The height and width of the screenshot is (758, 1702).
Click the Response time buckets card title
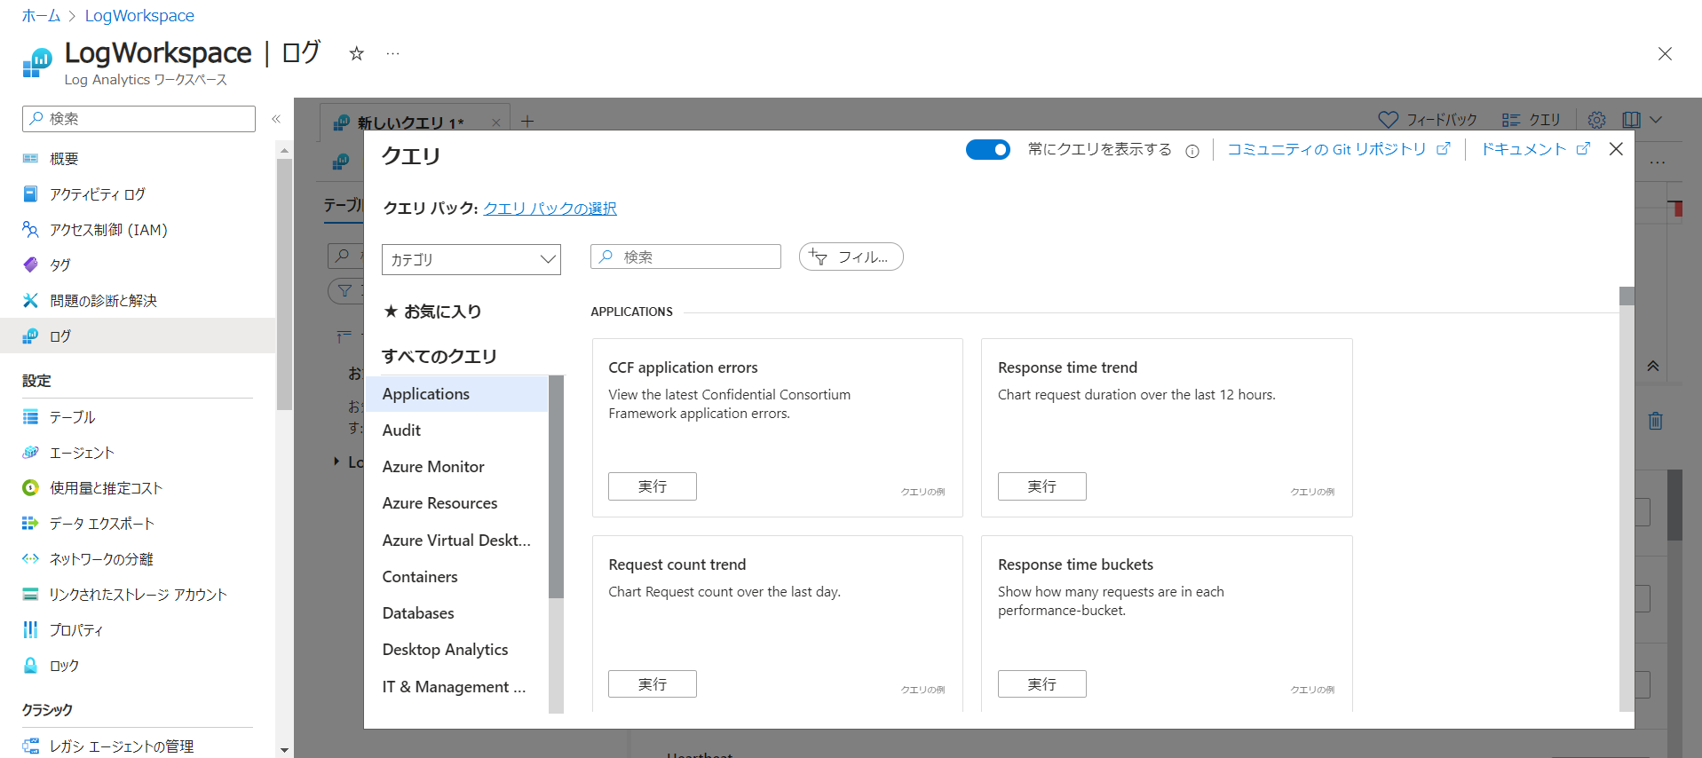pos(1075,564)
